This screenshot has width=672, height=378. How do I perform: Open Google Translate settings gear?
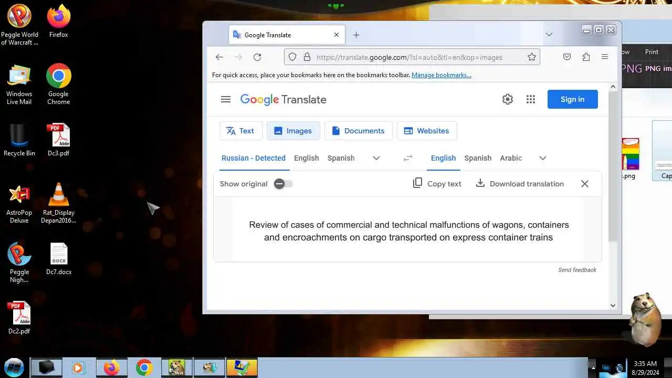tap(507, 99)
